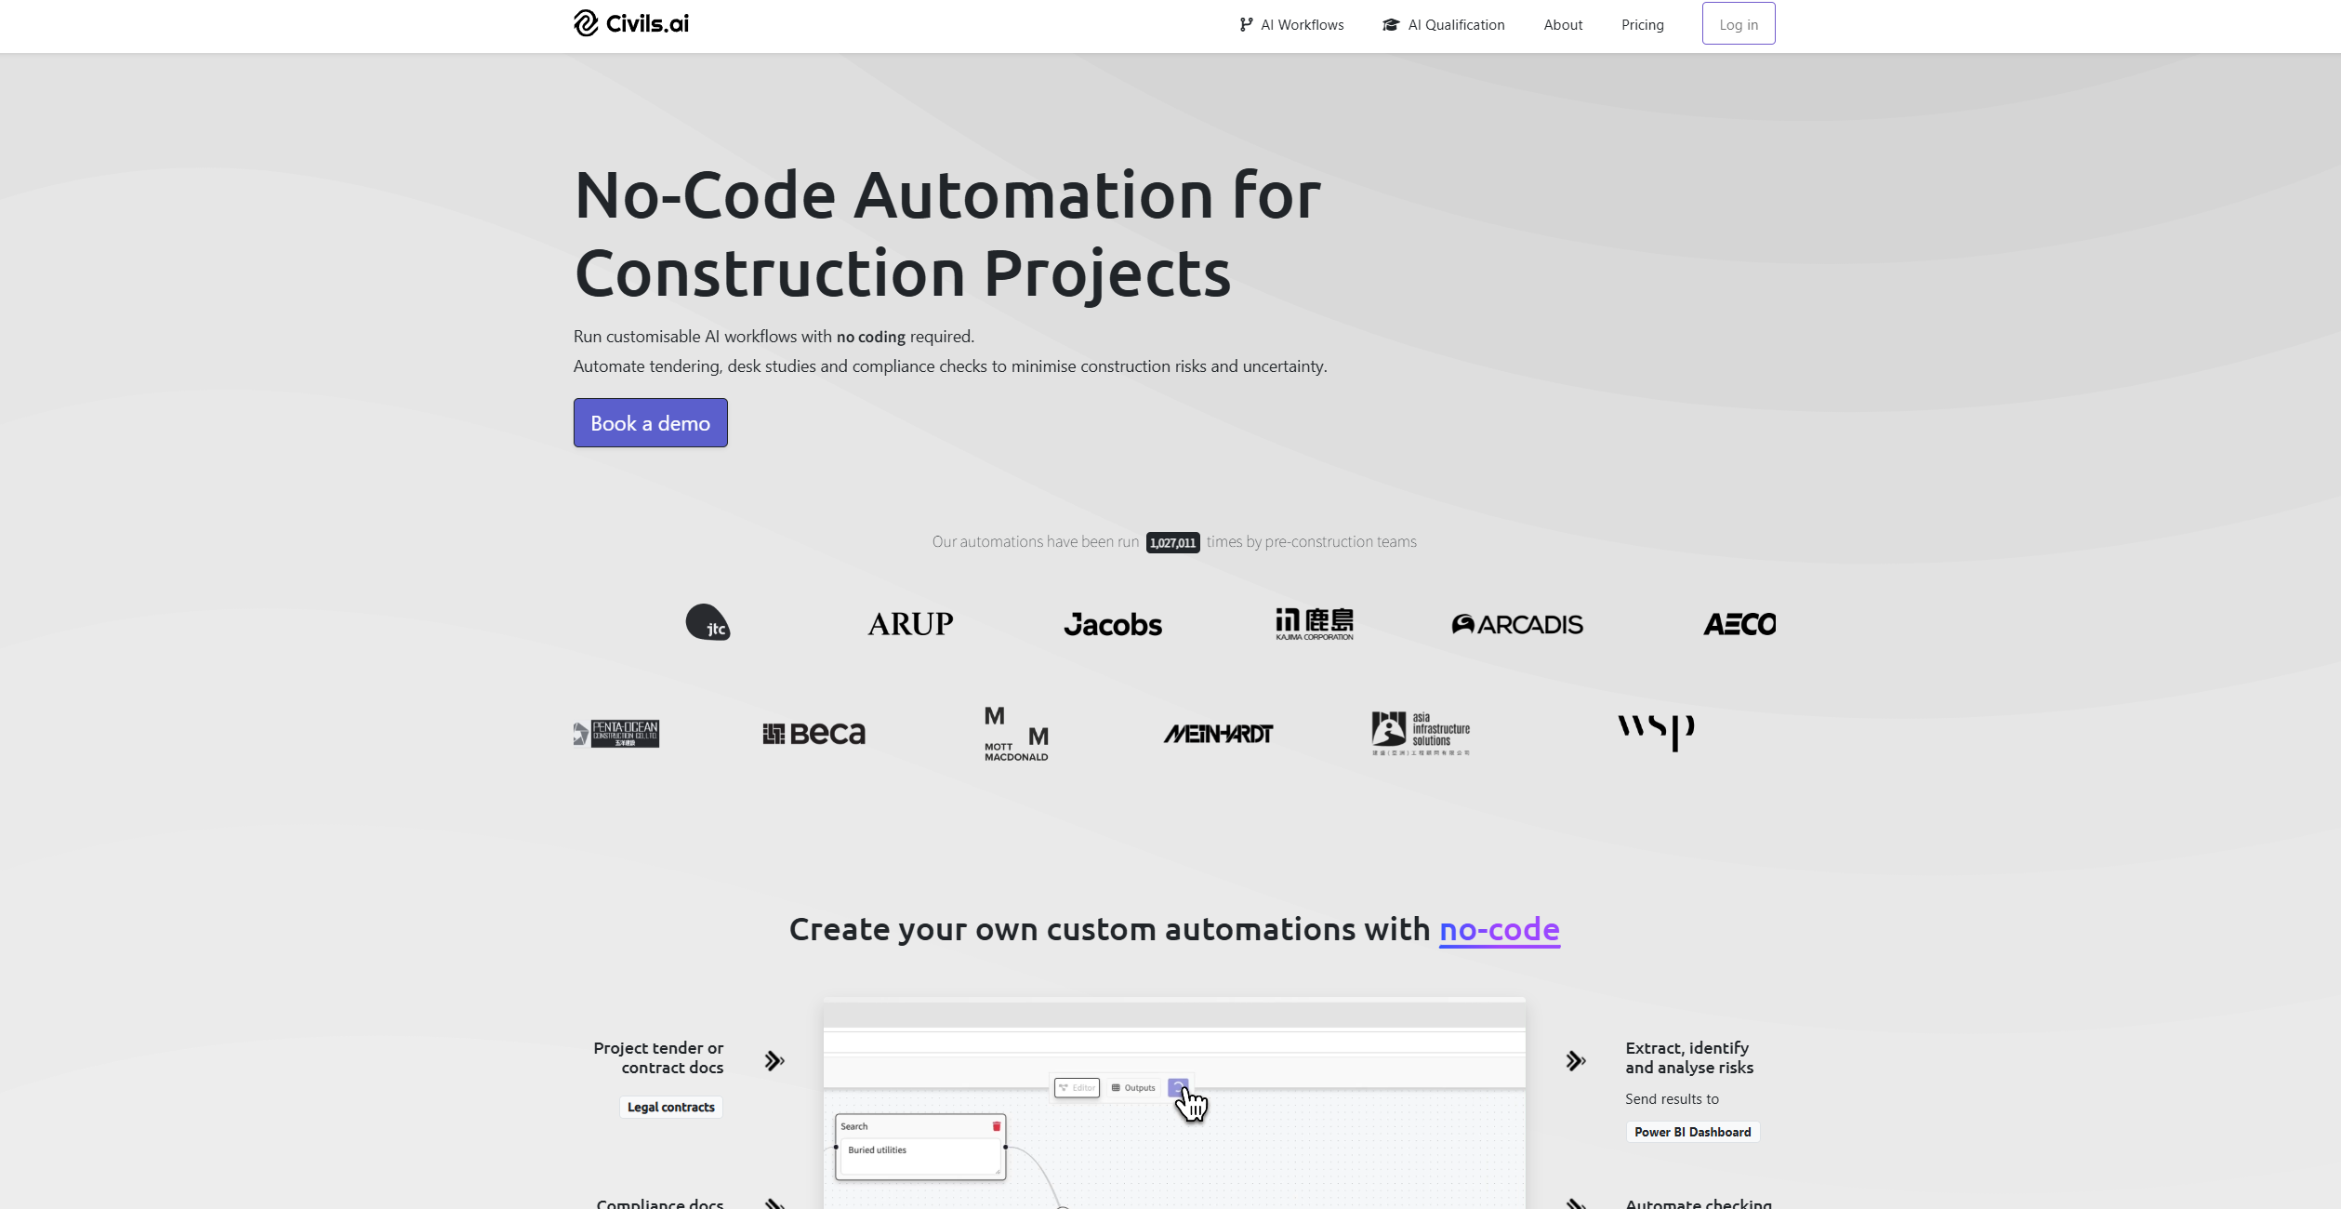Click the purple run workflow icon button
Viewport: 2341px width, 1209px height.
1178,1087
